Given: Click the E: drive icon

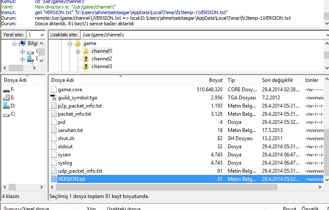Looking at the screenshot, I should (6, 98).
